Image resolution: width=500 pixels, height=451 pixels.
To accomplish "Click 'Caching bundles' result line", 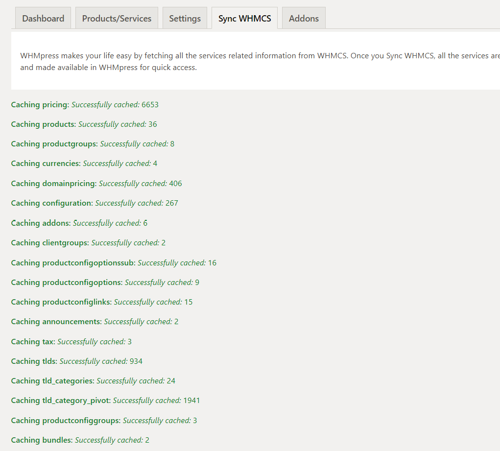I will pos(80,440).
